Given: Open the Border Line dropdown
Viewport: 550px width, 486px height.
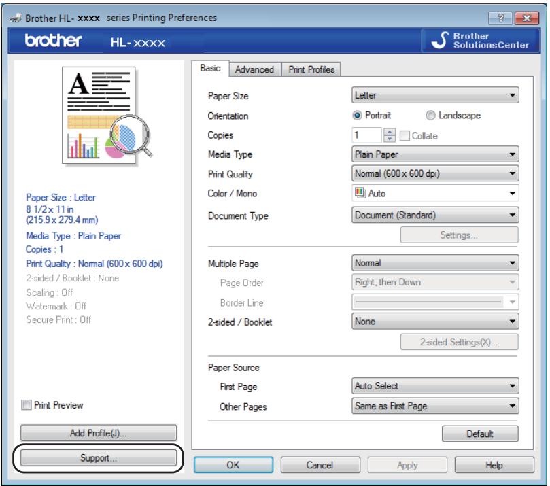Looking at the screenshot, I should [435, 302].
